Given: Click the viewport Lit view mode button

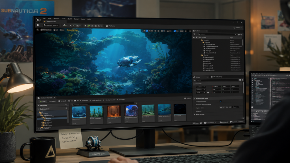Looking at the screenshot, I should [56, 30].
